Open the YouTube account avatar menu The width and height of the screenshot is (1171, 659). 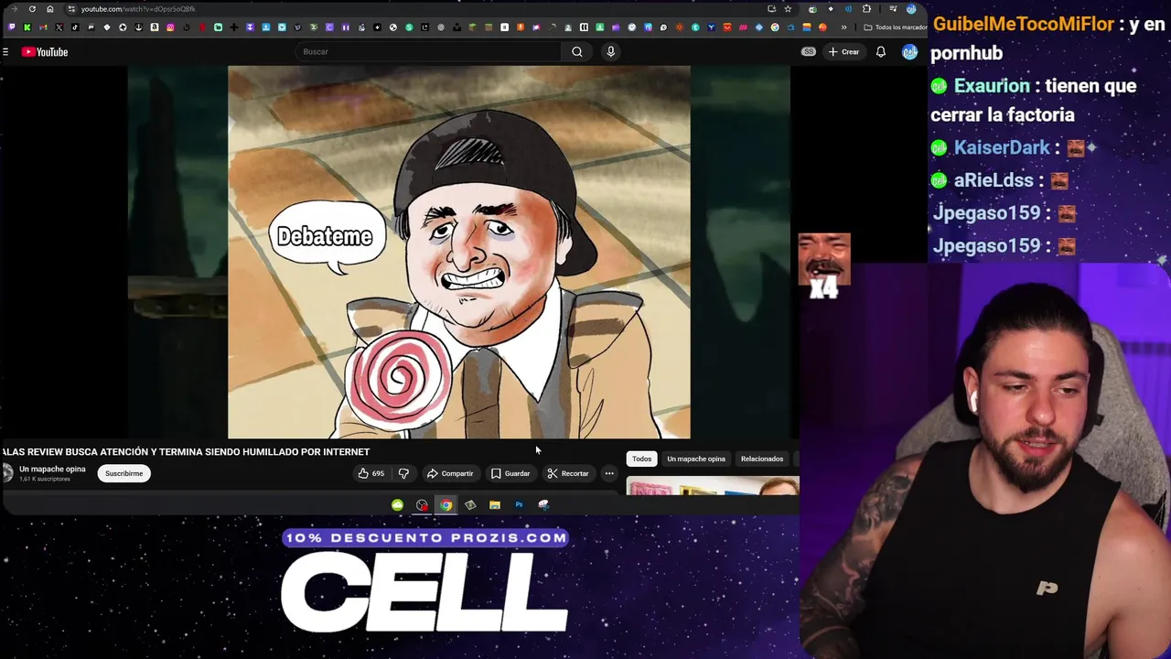909,52
